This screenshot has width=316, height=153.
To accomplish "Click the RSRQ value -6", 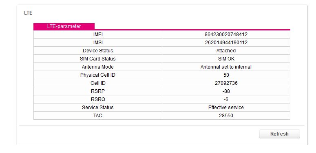I will pos(226,99).
